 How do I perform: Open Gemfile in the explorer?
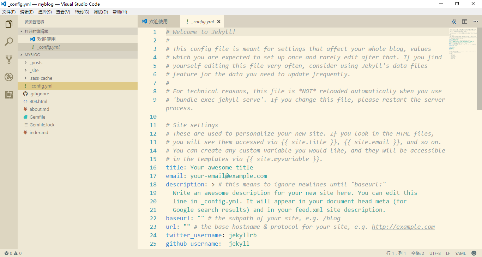pos(78,117)
